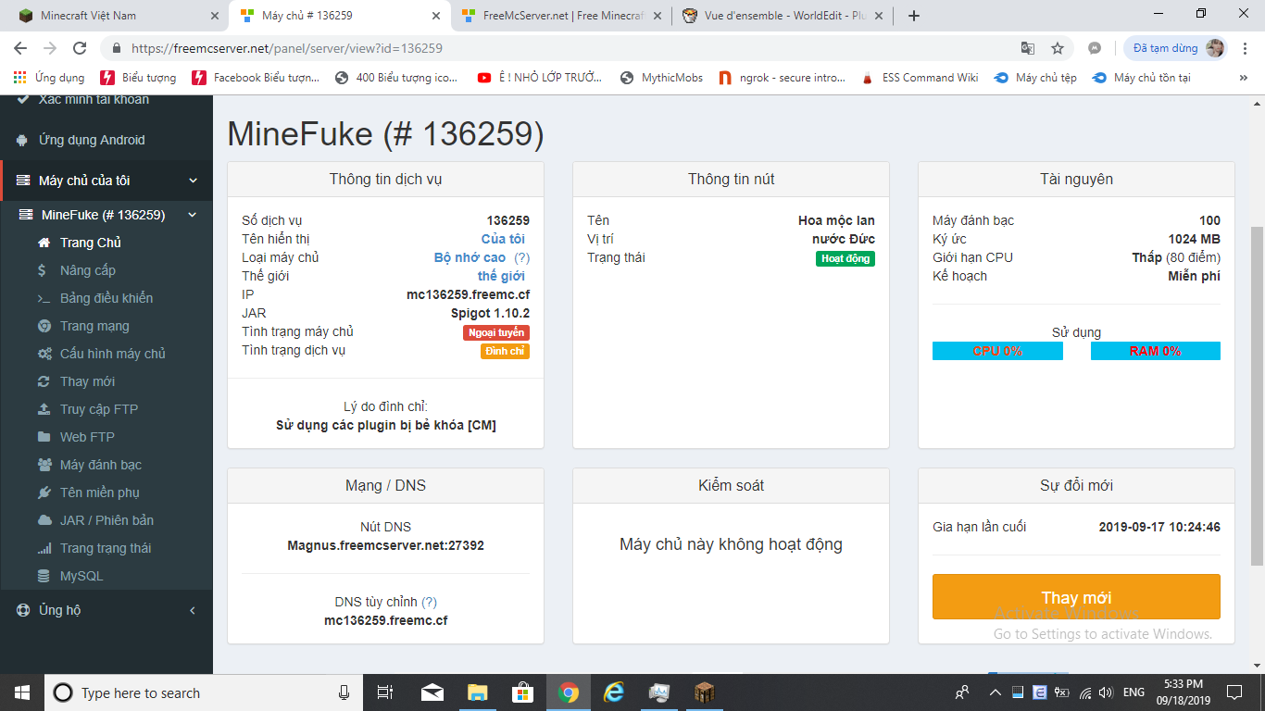Switch to the WorldEdit overview tab
This screenshot has width=1265, height=711.
pos(783,16)
